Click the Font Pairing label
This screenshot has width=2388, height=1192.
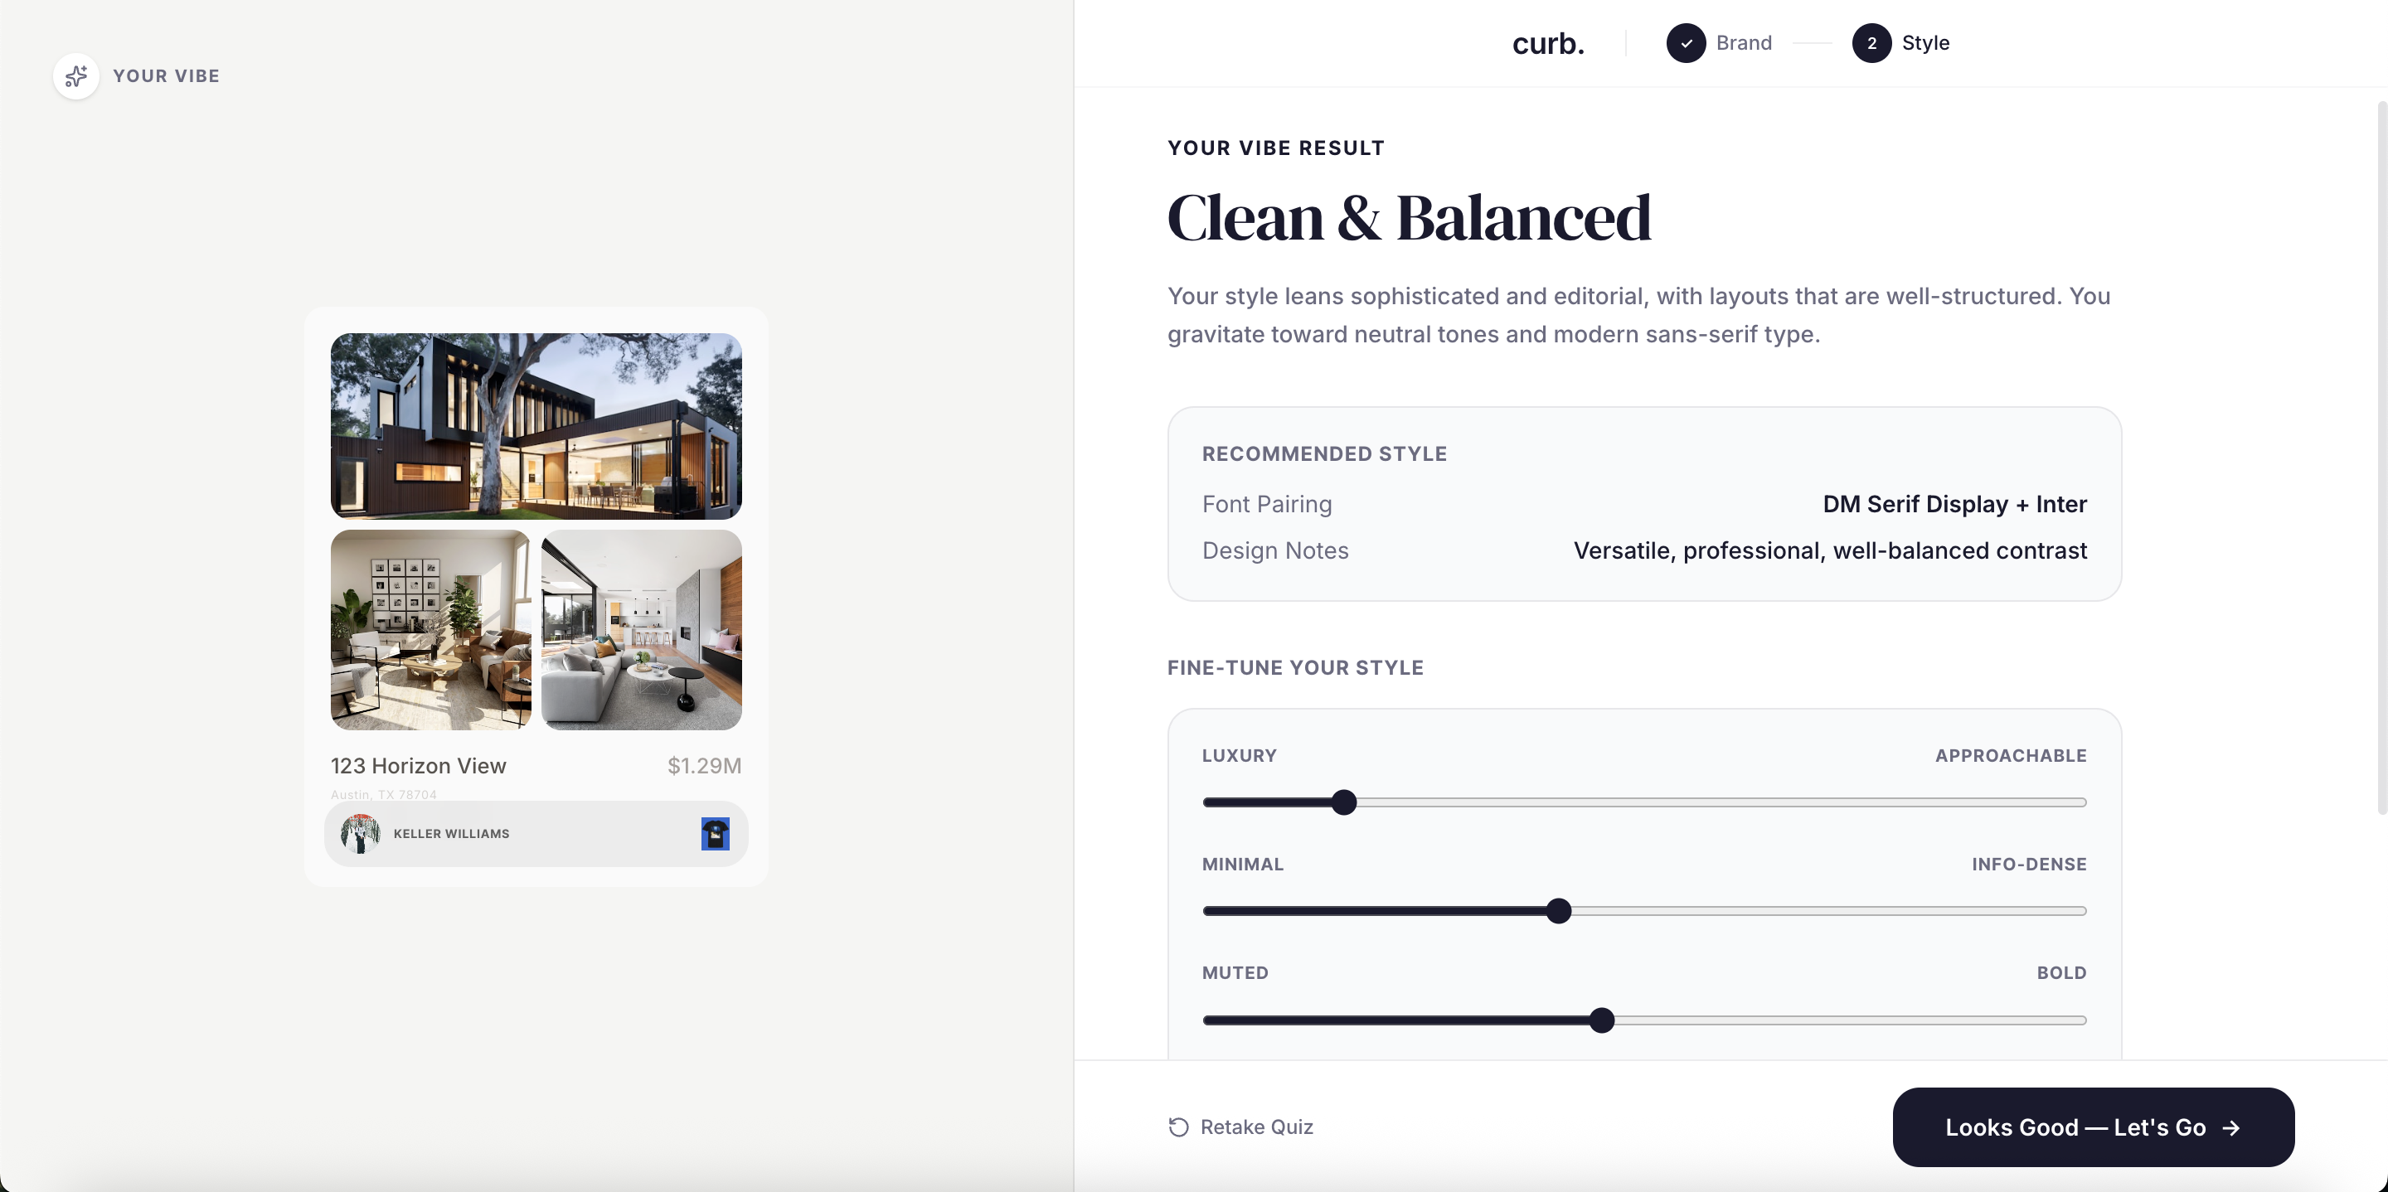1266,504
